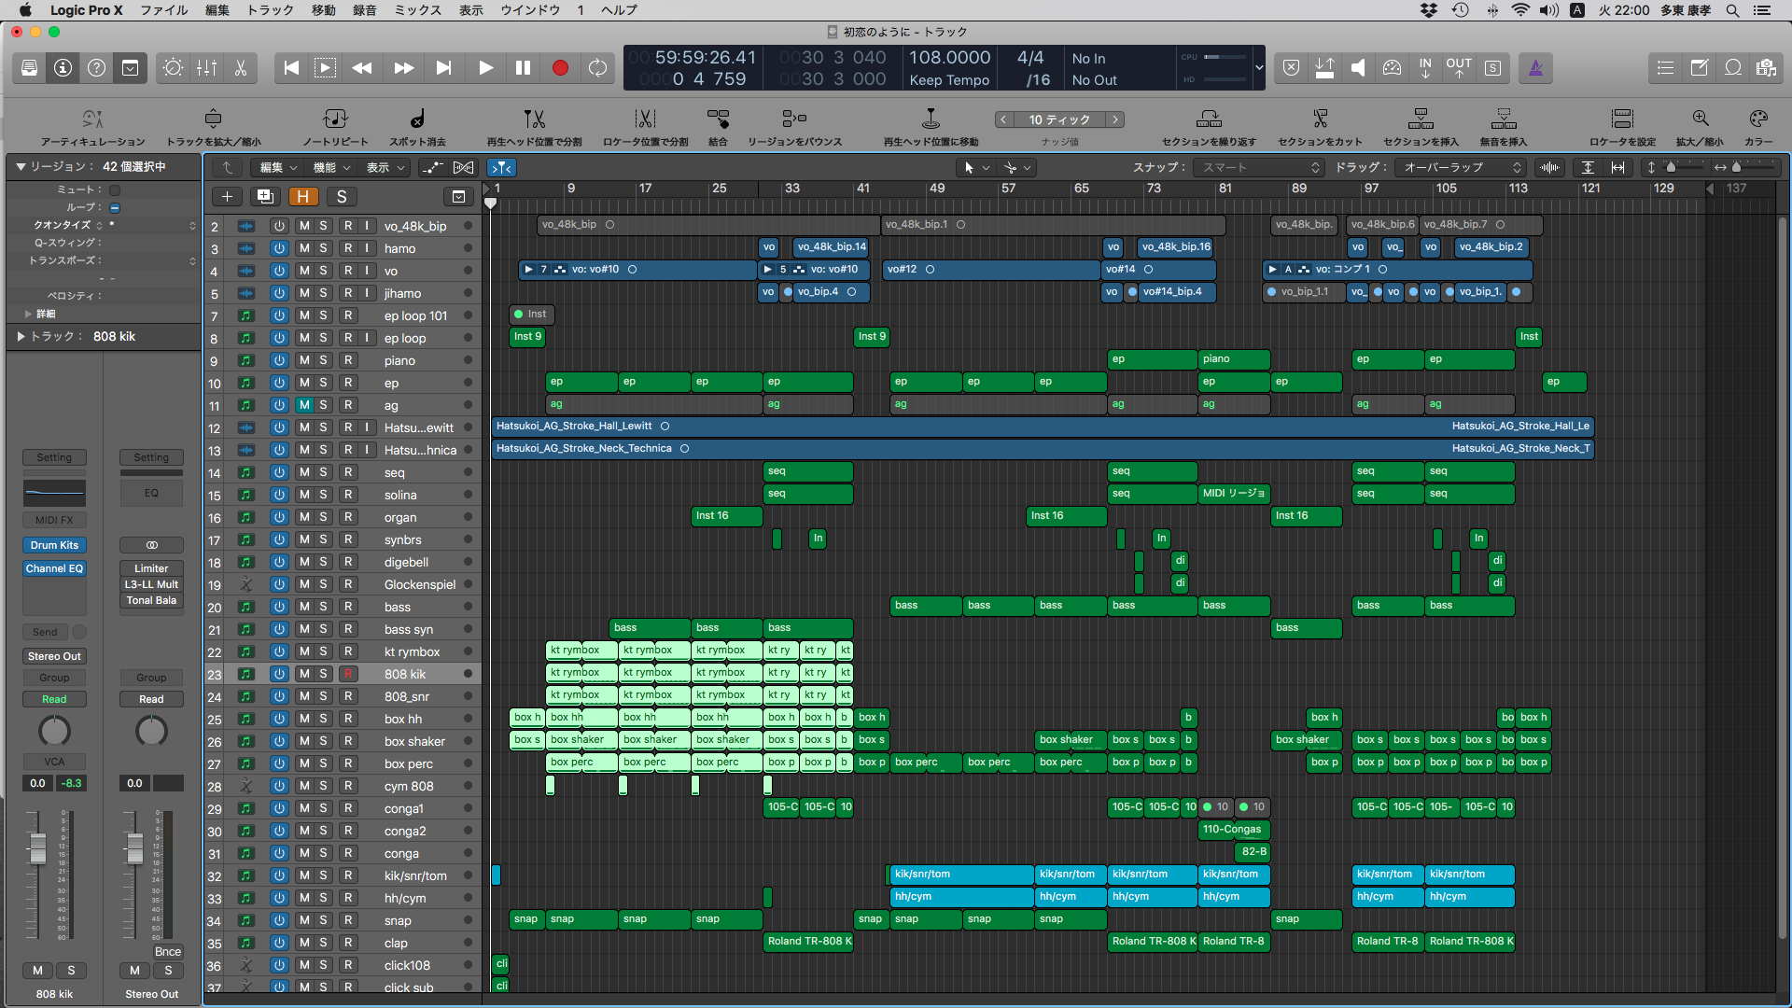
Task: Open the Drag mode Overlap dropdown
Action: 1461,167
